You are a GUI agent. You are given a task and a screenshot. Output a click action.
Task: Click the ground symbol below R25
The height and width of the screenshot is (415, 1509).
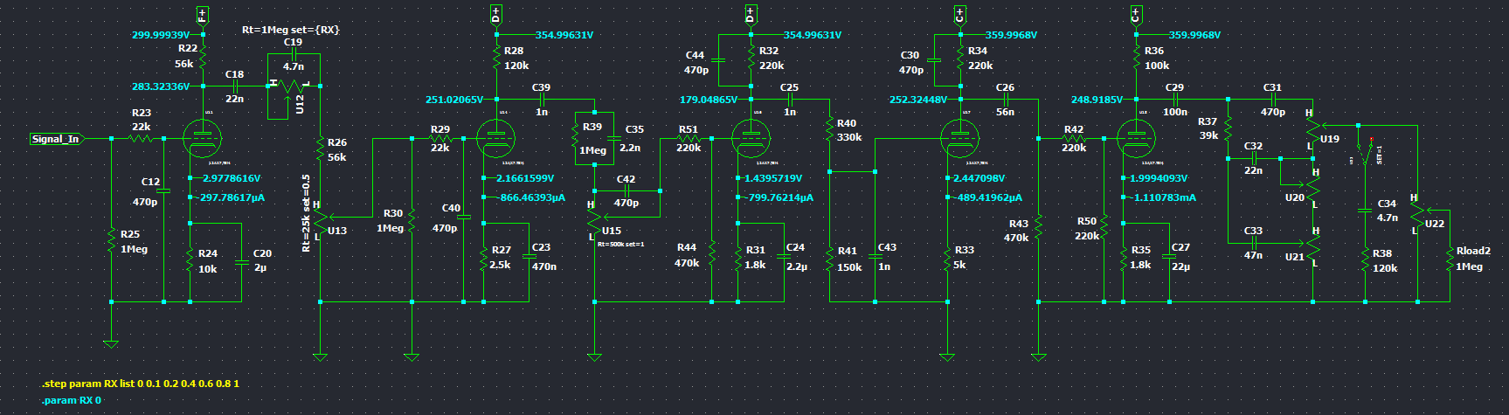(x=111, y=343)
